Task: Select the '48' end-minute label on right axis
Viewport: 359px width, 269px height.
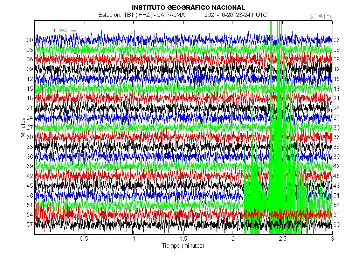Action: 337,186
